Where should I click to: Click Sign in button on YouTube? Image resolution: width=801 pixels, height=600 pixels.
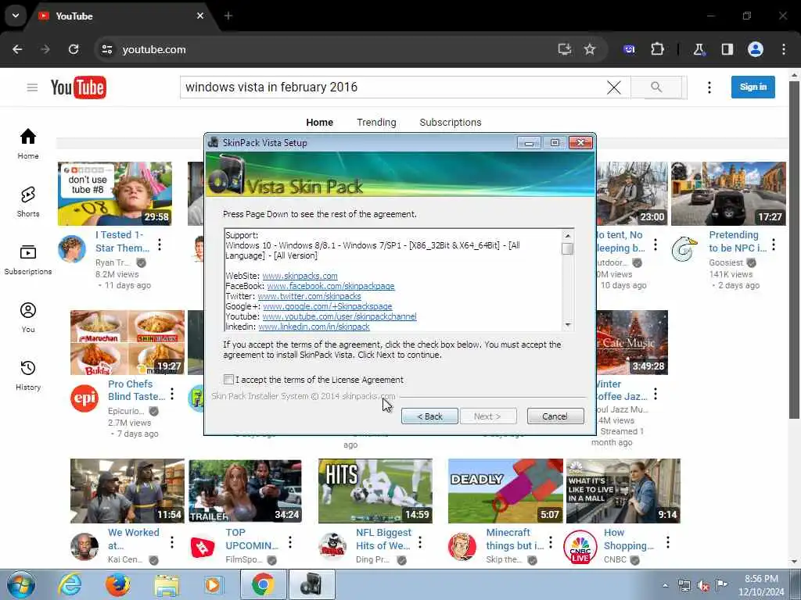click(x=753, y=87)
